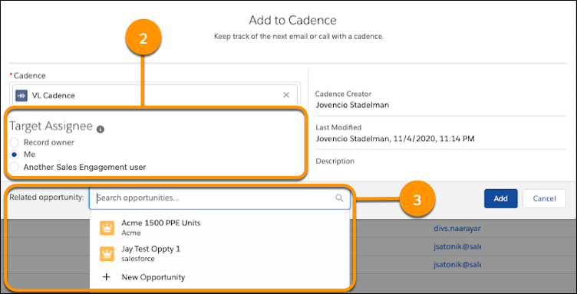Image resolution: width=577 pixels, height=294 pixels.
Task: Clear the VL Cadence selection with X
Action: click(x=286, y=95)
